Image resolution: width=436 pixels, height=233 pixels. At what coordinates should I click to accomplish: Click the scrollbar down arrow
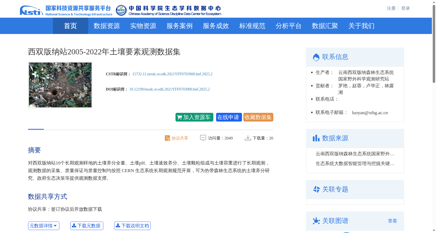pos(434,231)
